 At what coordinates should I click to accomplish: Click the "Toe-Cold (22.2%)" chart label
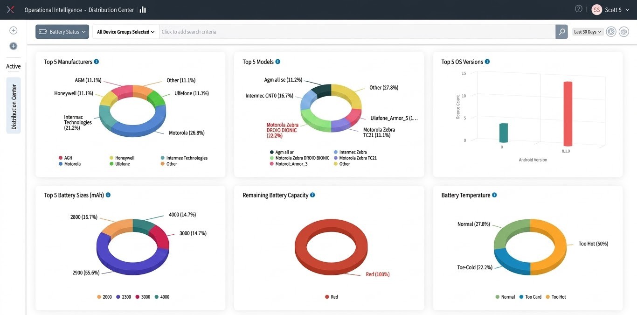pyautogui.click(x=475, y=268)
